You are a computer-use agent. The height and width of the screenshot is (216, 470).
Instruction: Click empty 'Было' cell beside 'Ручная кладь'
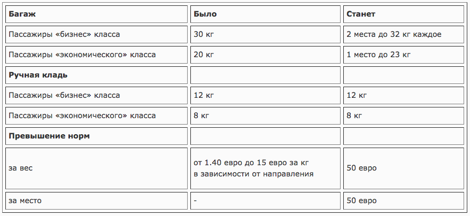coord(265,75)
